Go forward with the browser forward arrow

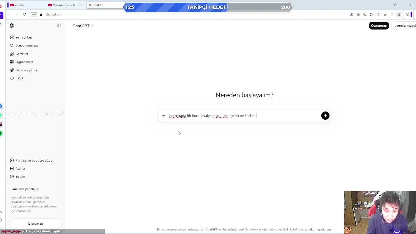coord(17,14)
